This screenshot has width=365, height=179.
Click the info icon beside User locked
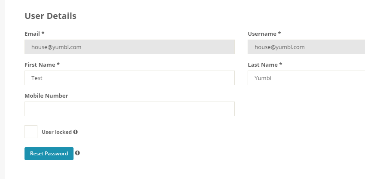(76, 132)
